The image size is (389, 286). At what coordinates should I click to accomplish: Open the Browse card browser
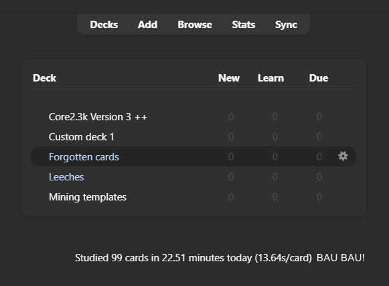coord(195,25)
